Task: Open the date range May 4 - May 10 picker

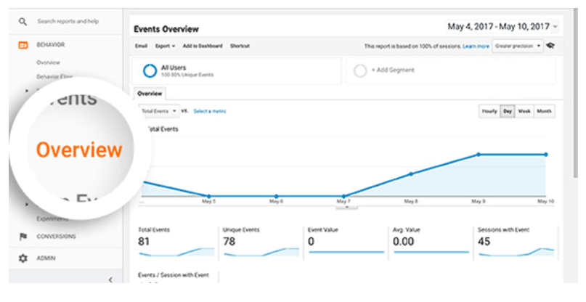Action: click(502, 27)
